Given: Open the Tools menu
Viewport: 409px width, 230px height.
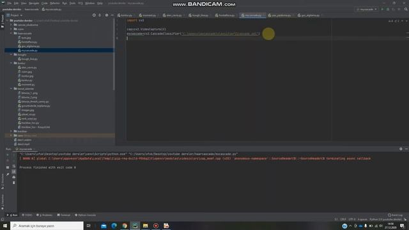Looking at the screenshot, I should (x=72, y=3).
